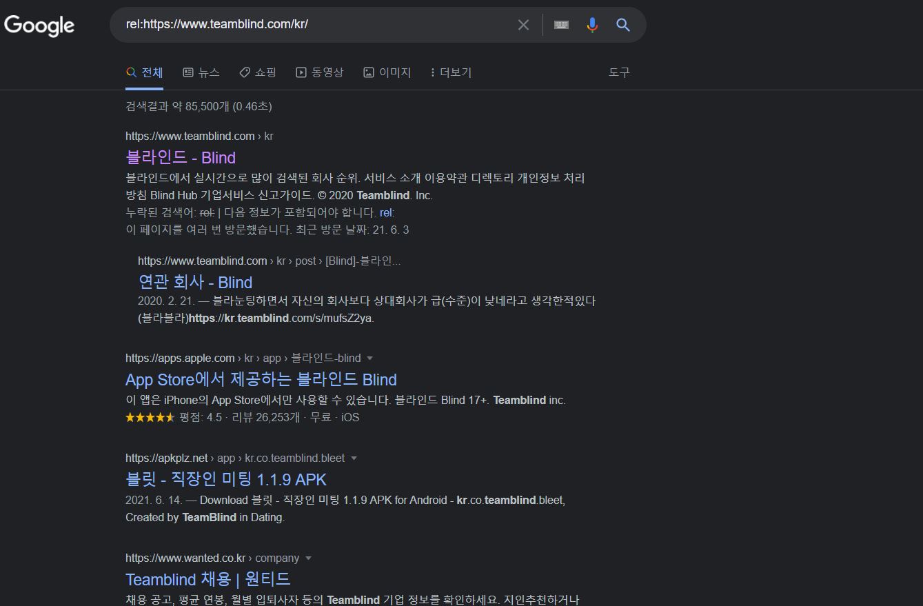Select the 전체 tab
This screenshot has width=923, height=606.
[x=144, y=72]
